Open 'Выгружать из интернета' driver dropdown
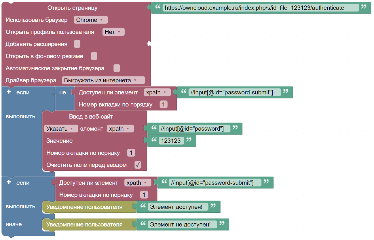The height and width of the screenshot is (240, 374). pos(103,80)
